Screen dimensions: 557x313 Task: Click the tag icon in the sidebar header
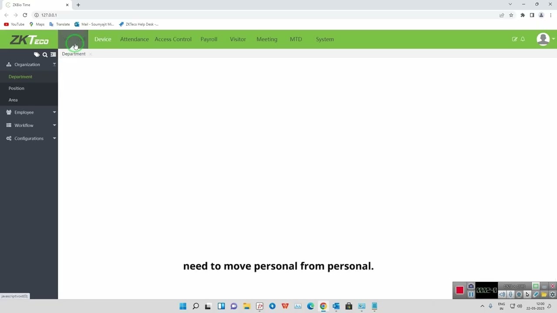pos(37,55)
